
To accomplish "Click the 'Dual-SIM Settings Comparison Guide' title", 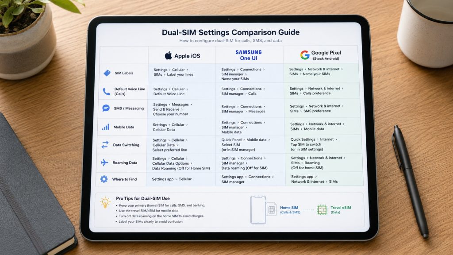I will [x=230, y=32].
